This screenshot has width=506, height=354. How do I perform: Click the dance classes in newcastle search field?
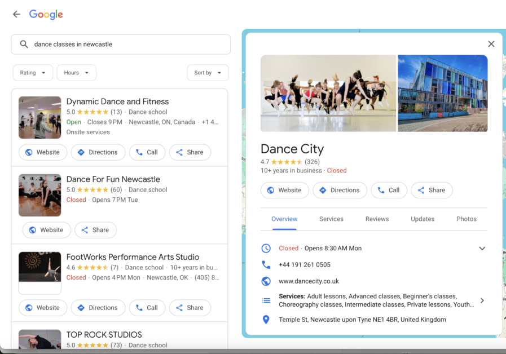tap(121, 45)
